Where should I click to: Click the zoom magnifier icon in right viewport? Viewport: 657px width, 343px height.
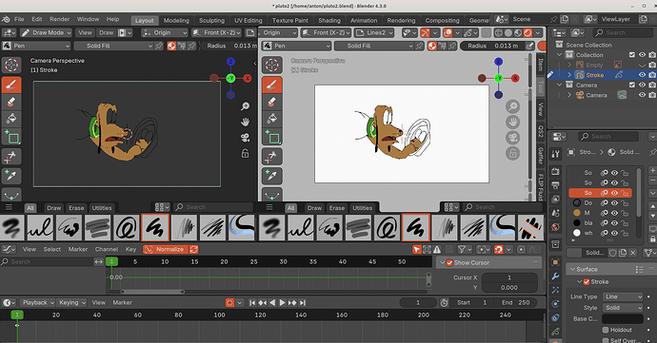512,106
